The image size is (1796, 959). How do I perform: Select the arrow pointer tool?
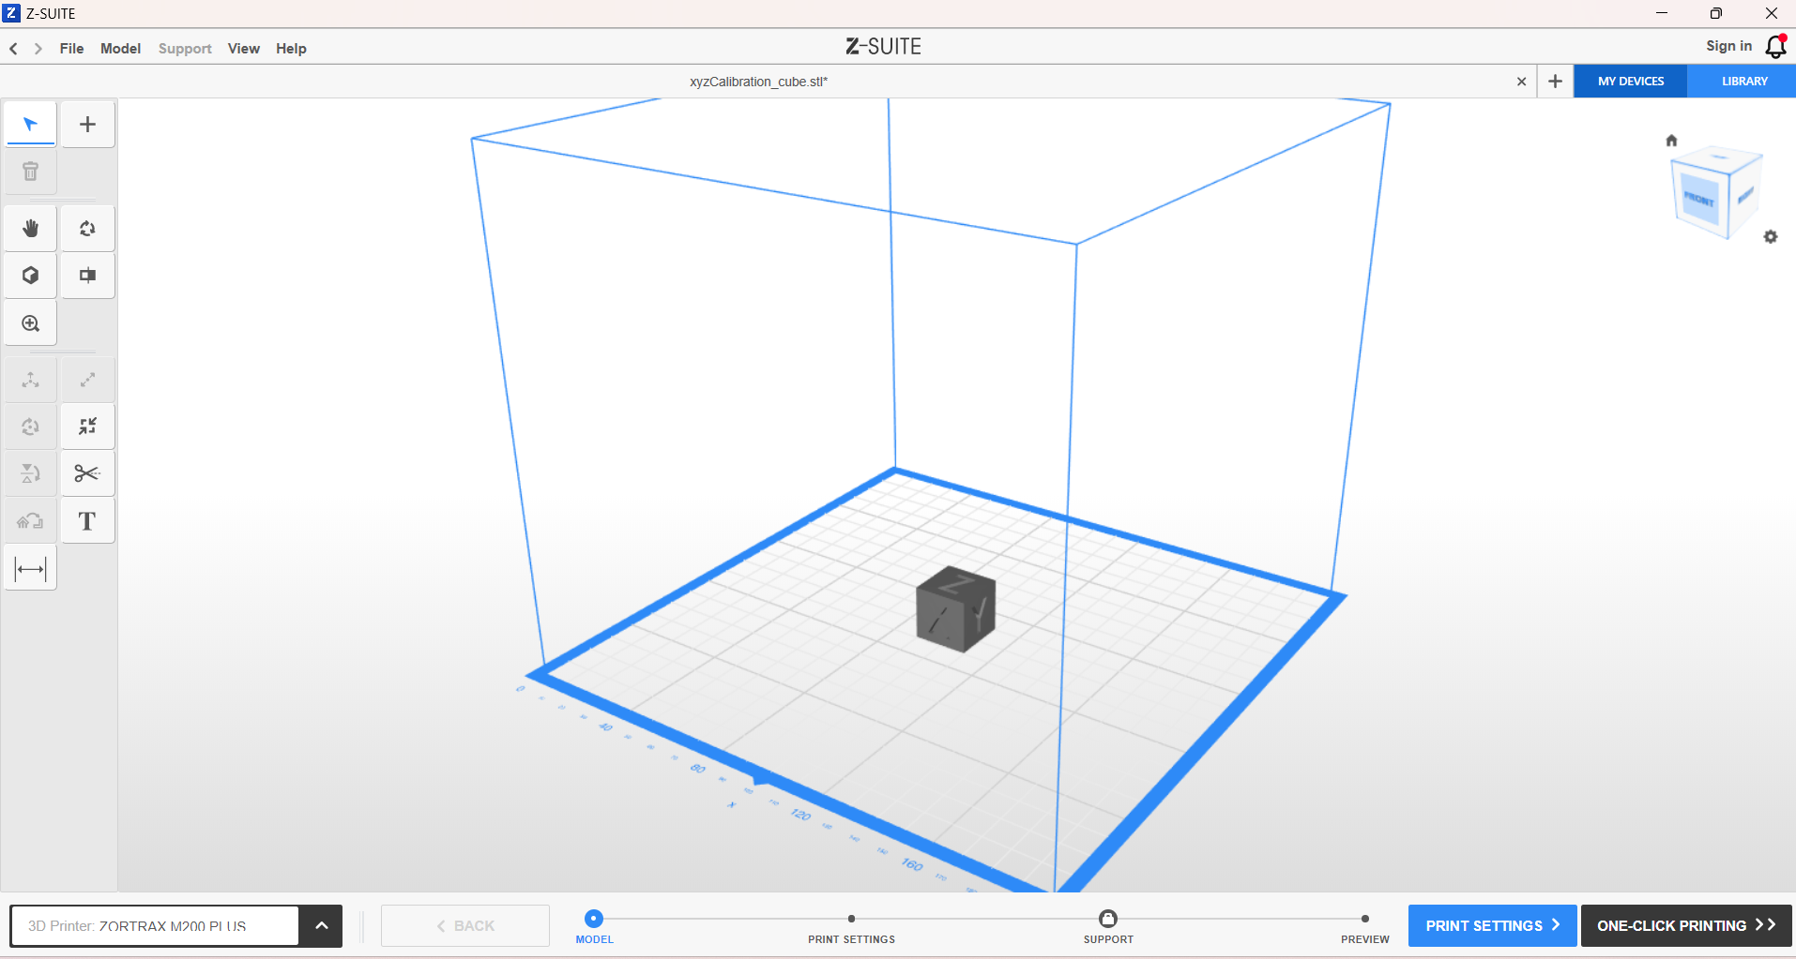coord(31,125)
